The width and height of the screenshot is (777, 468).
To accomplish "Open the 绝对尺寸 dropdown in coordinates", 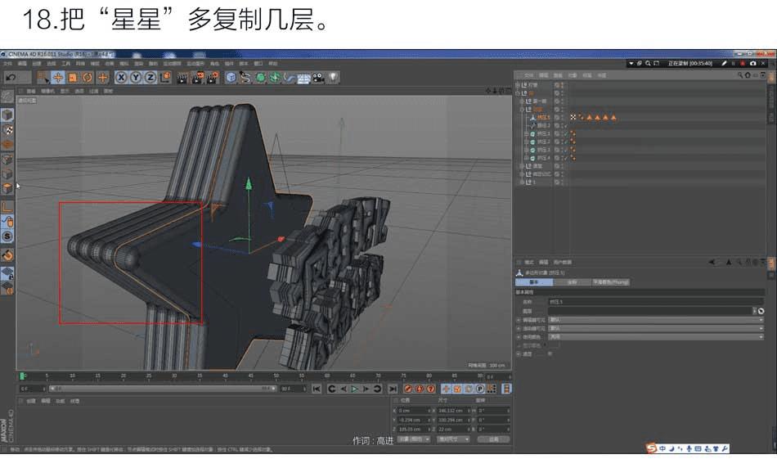I will [453, 439].
